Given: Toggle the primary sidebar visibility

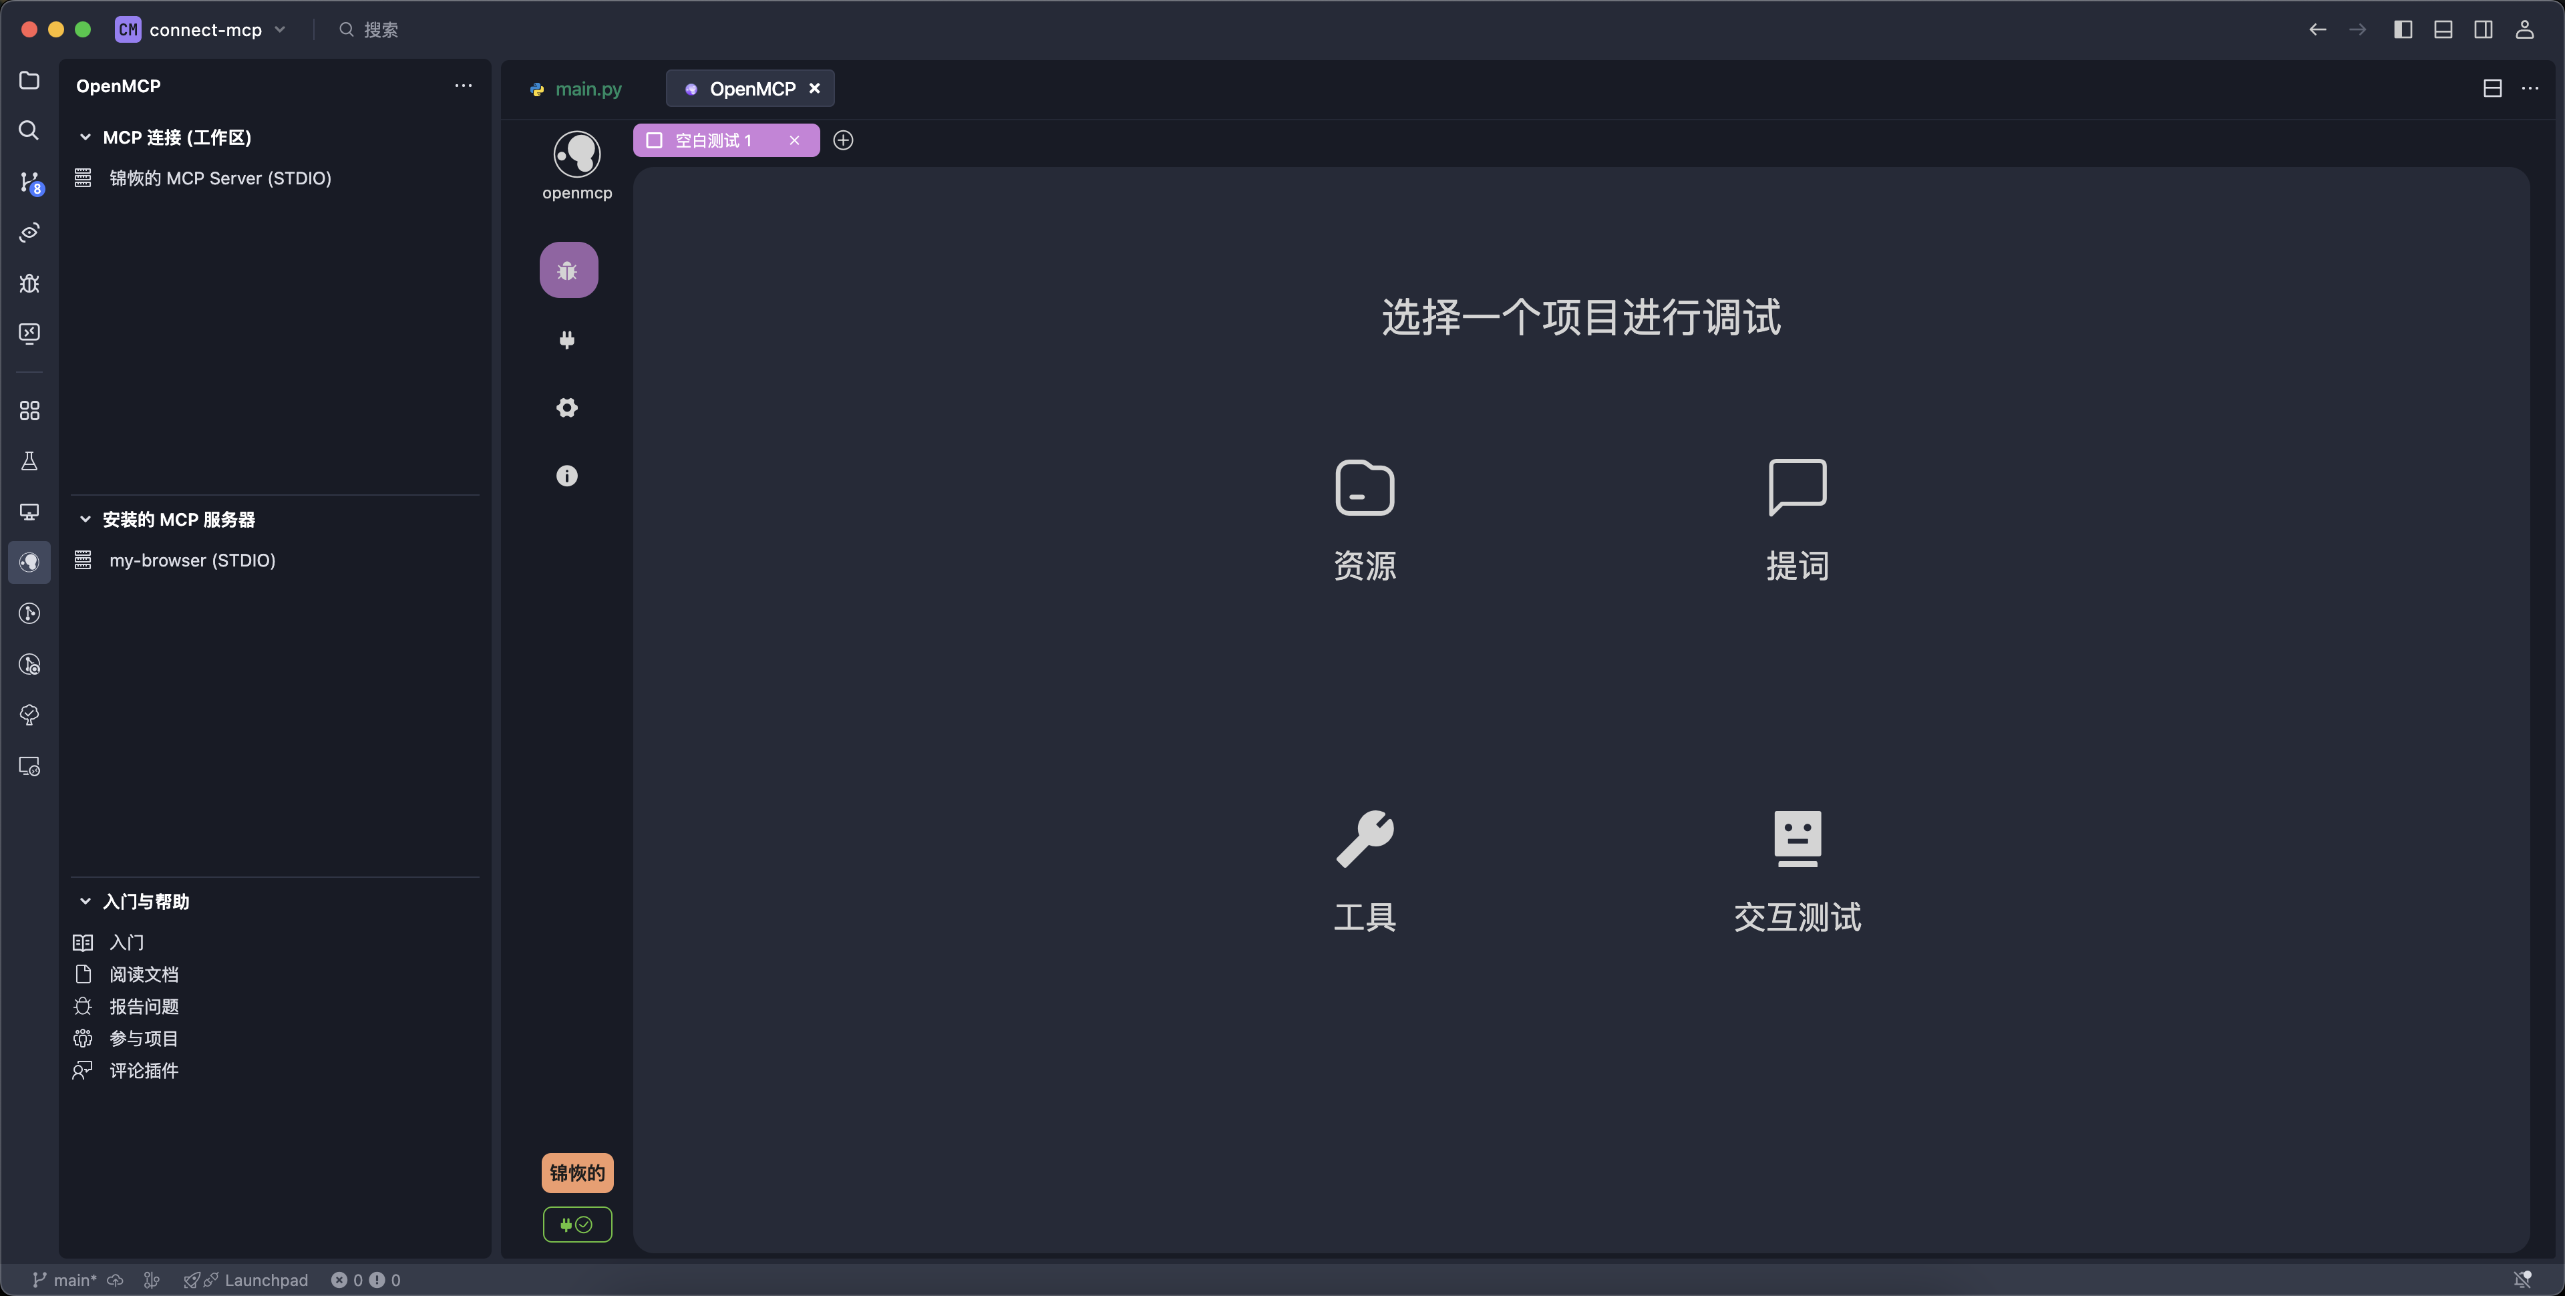Looking at the screenshot, I should tap(2403, 29).
